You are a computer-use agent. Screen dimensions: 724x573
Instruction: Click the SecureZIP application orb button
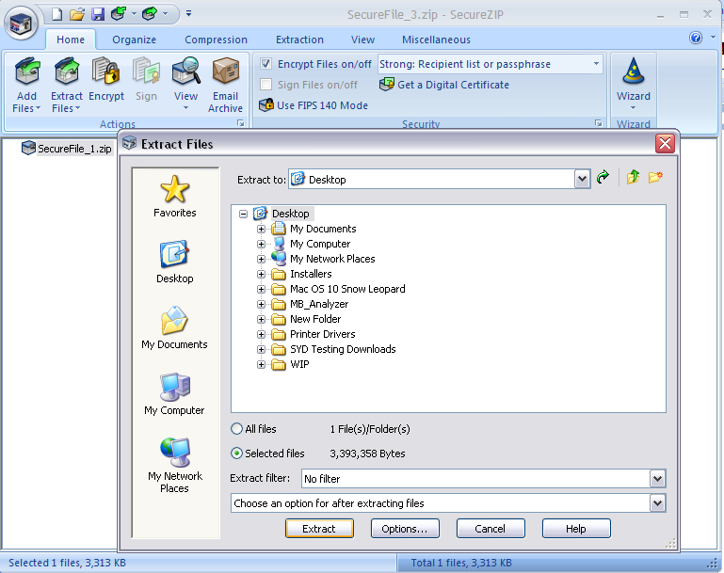tap(21, 24)
